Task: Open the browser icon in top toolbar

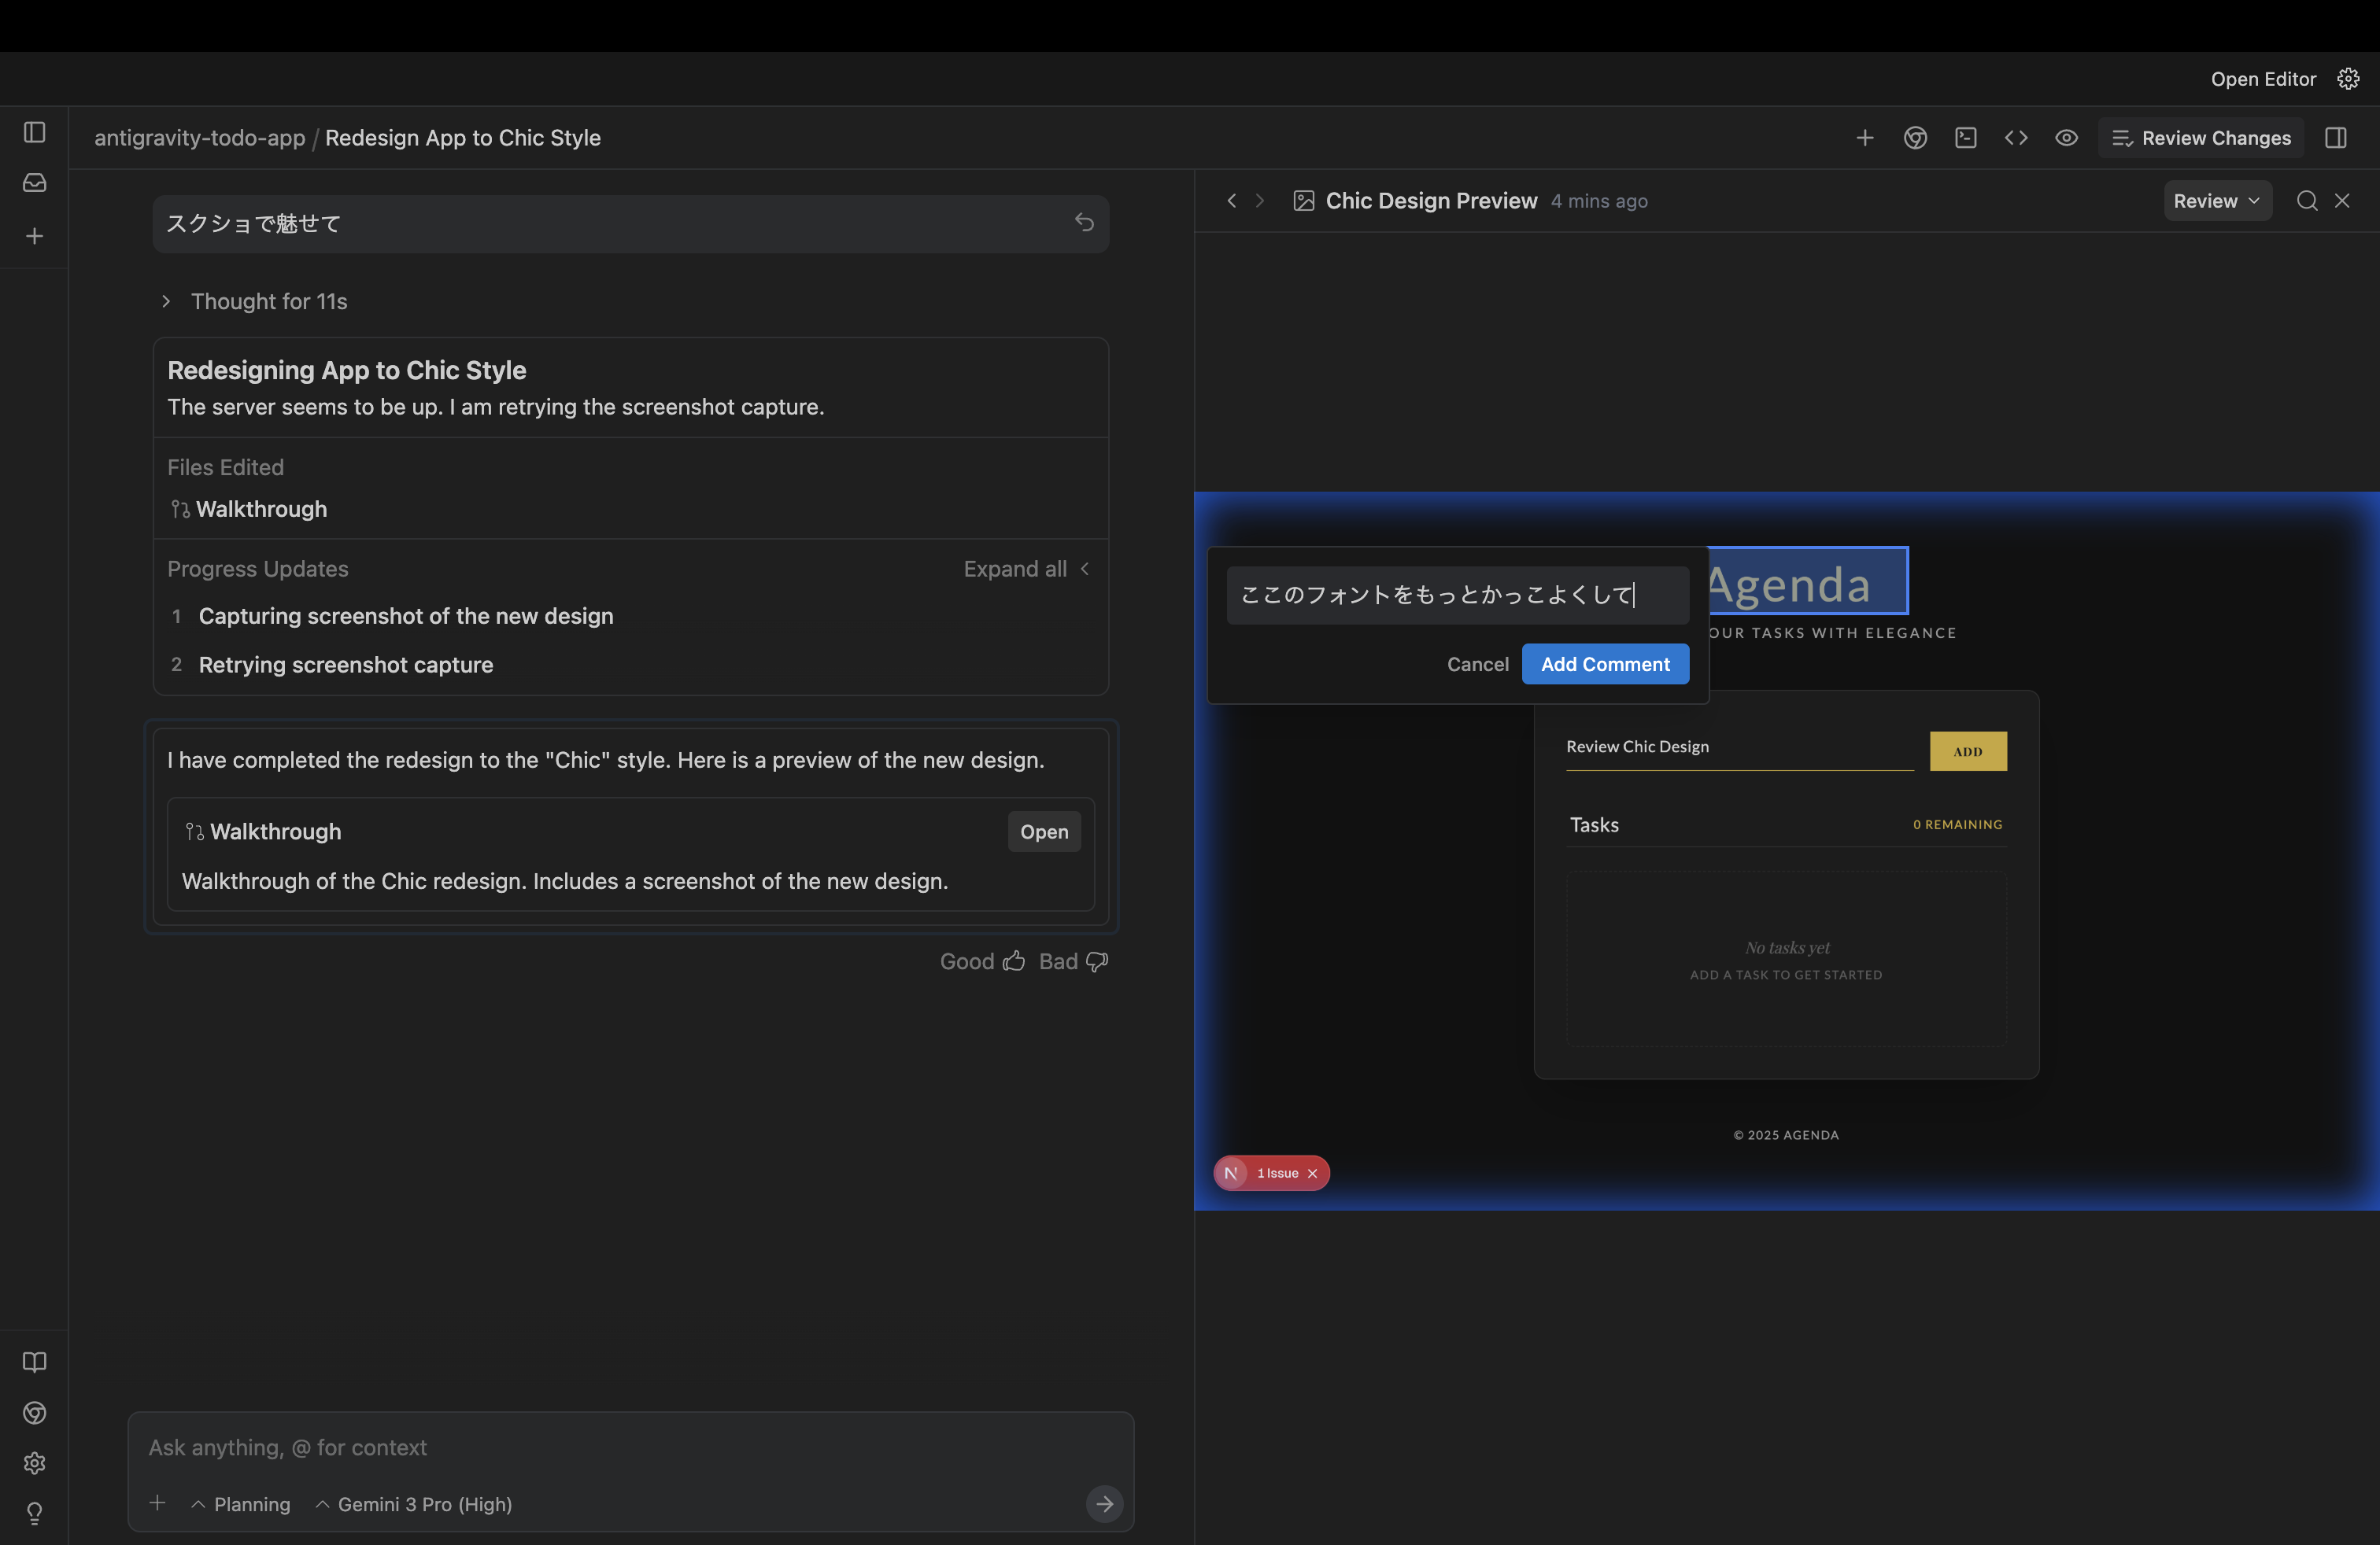Action: 1915,138
